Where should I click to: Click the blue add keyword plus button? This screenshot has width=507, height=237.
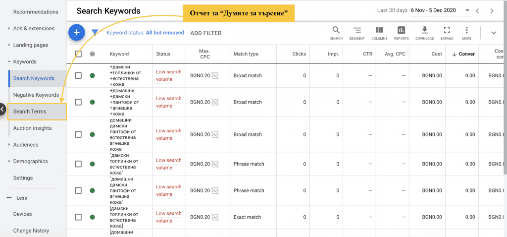coord(76,33)
